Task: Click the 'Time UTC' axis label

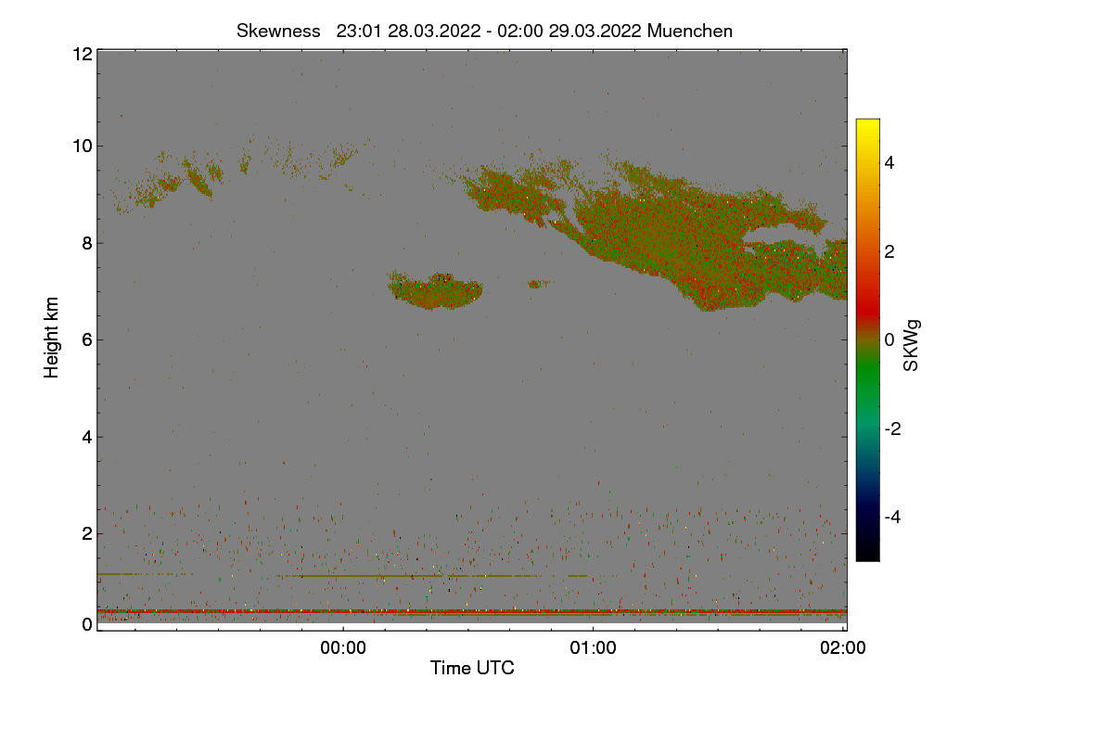Action: tap(472, 668)
